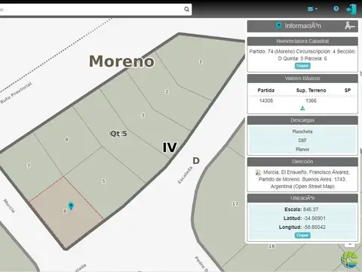The height and width of the screenshot is (272, 362).
Task: Open the help question mark icon
Action: (336, 9)
